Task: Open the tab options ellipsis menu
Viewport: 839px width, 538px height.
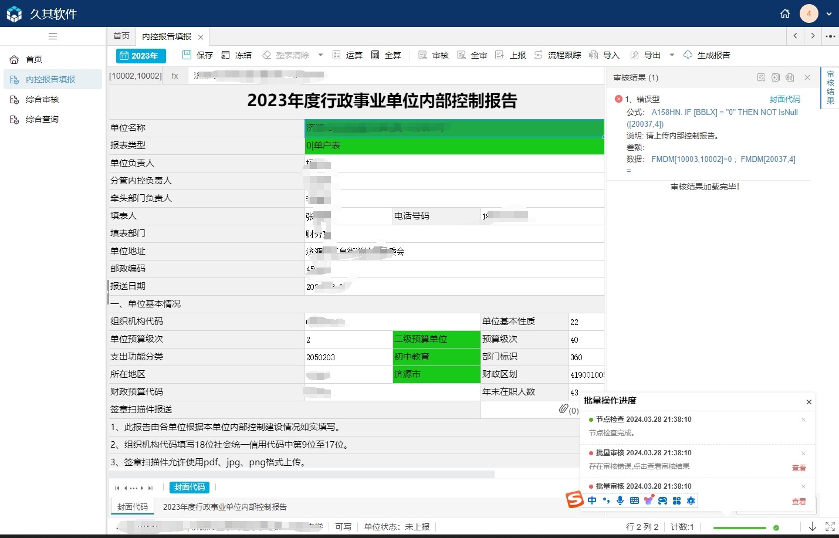Action: (x=830, y=36)
